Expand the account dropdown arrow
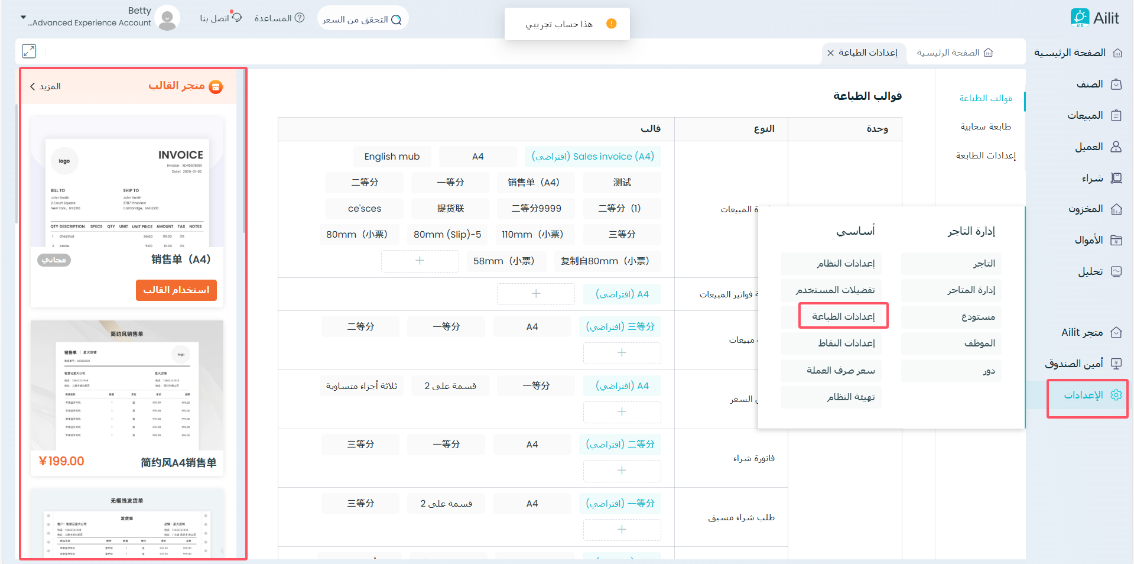 (23, 18)
